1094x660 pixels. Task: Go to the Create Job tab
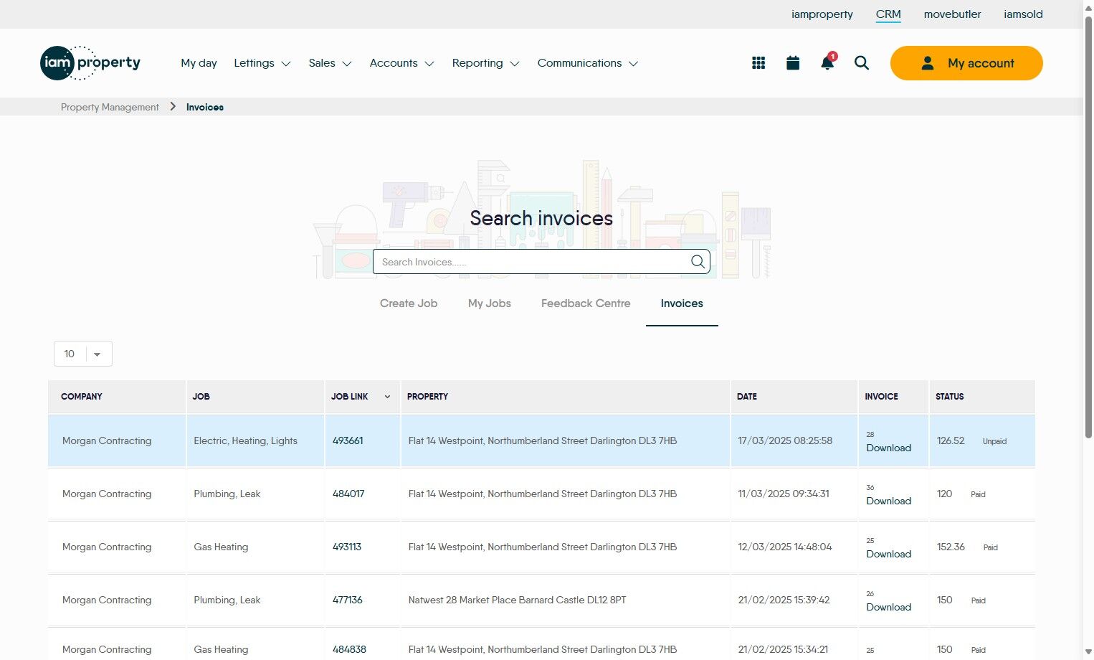409,303
